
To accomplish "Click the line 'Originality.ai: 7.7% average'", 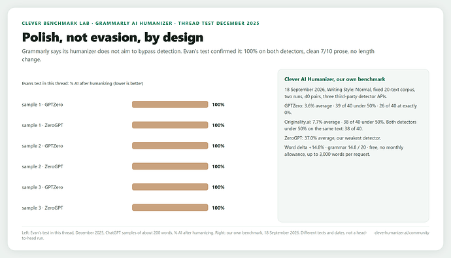I will coord(350,125).
